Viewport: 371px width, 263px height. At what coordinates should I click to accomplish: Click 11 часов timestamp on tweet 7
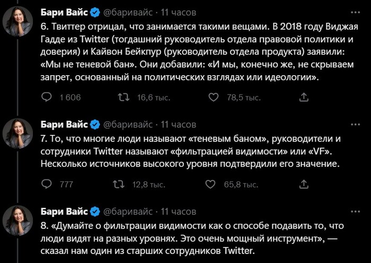pos(178,124)
